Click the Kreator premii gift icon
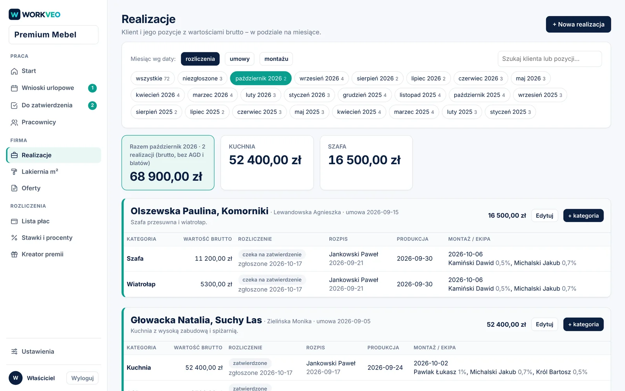Image resolution: width=625 pixels, height=391 pixels. point(14,254)
